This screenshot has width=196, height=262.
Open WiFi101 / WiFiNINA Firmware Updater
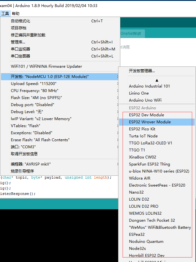click(60, 66)
